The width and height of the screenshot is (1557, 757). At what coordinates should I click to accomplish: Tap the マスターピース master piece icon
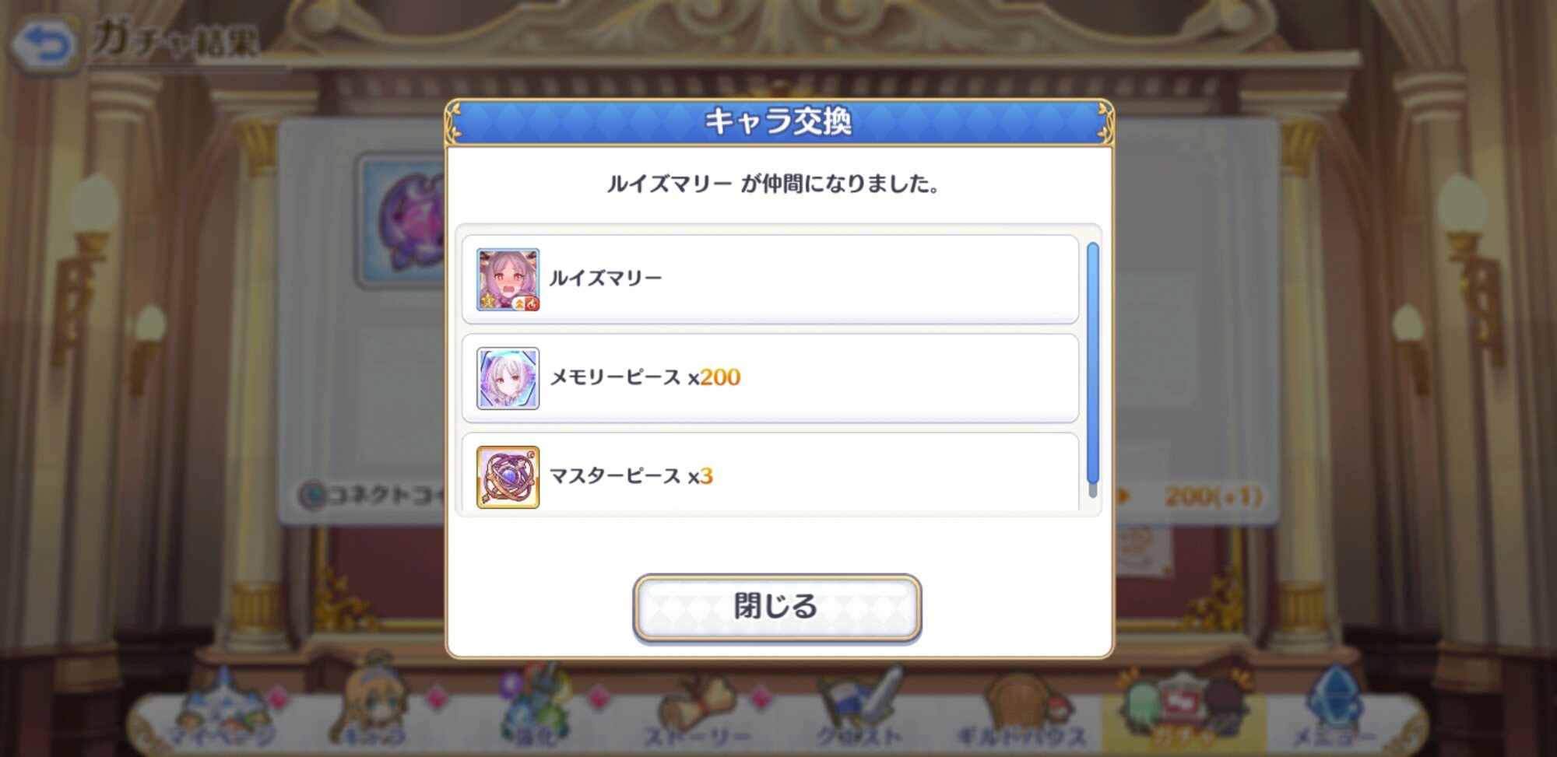(508, 477)
